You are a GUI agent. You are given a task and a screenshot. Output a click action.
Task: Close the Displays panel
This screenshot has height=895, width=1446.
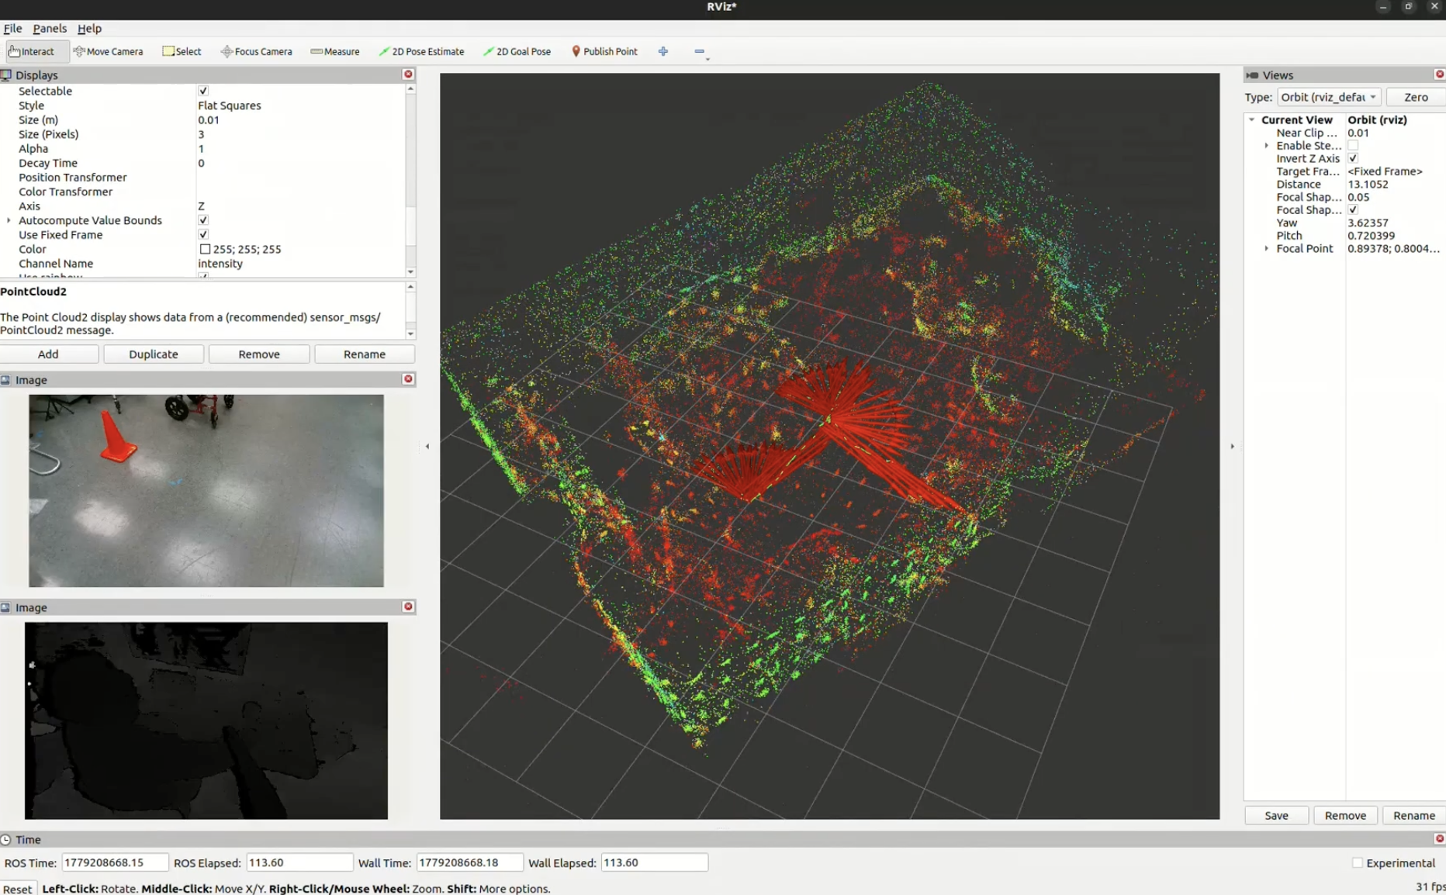coord(408,74)
